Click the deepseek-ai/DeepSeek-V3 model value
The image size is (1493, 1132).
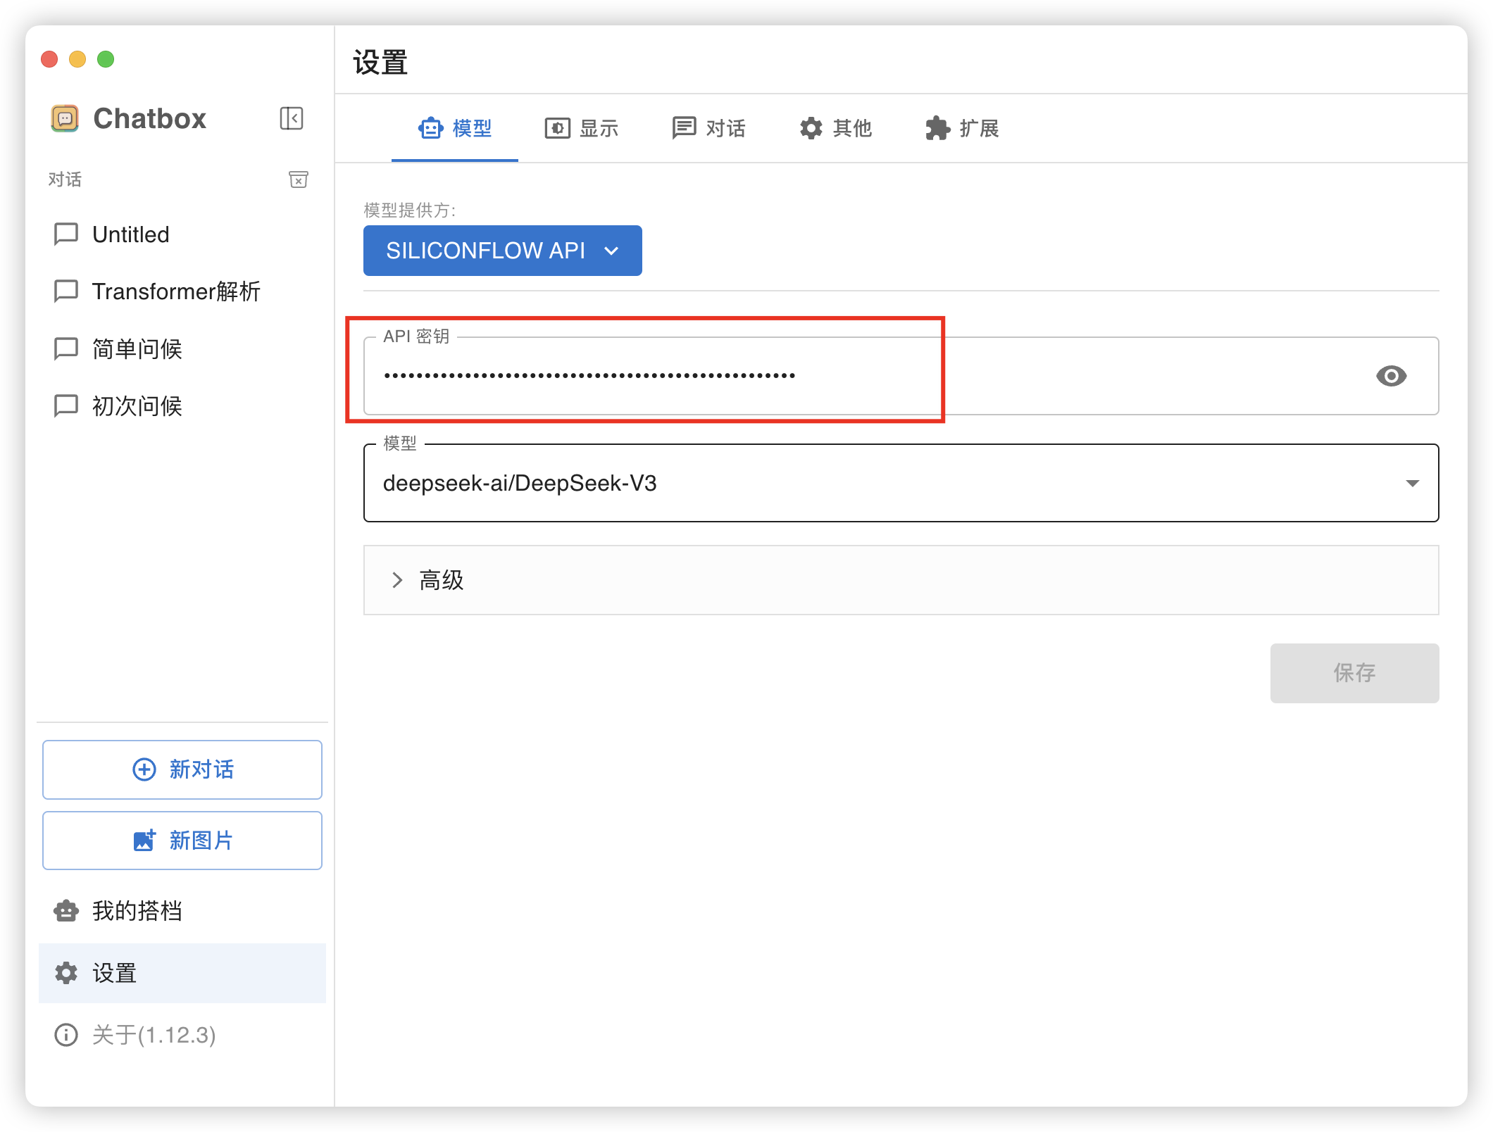(520, 483)
